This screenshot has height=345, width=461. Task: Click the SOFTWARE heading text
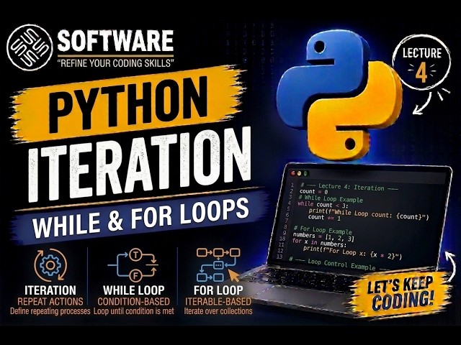click(115, 41)
